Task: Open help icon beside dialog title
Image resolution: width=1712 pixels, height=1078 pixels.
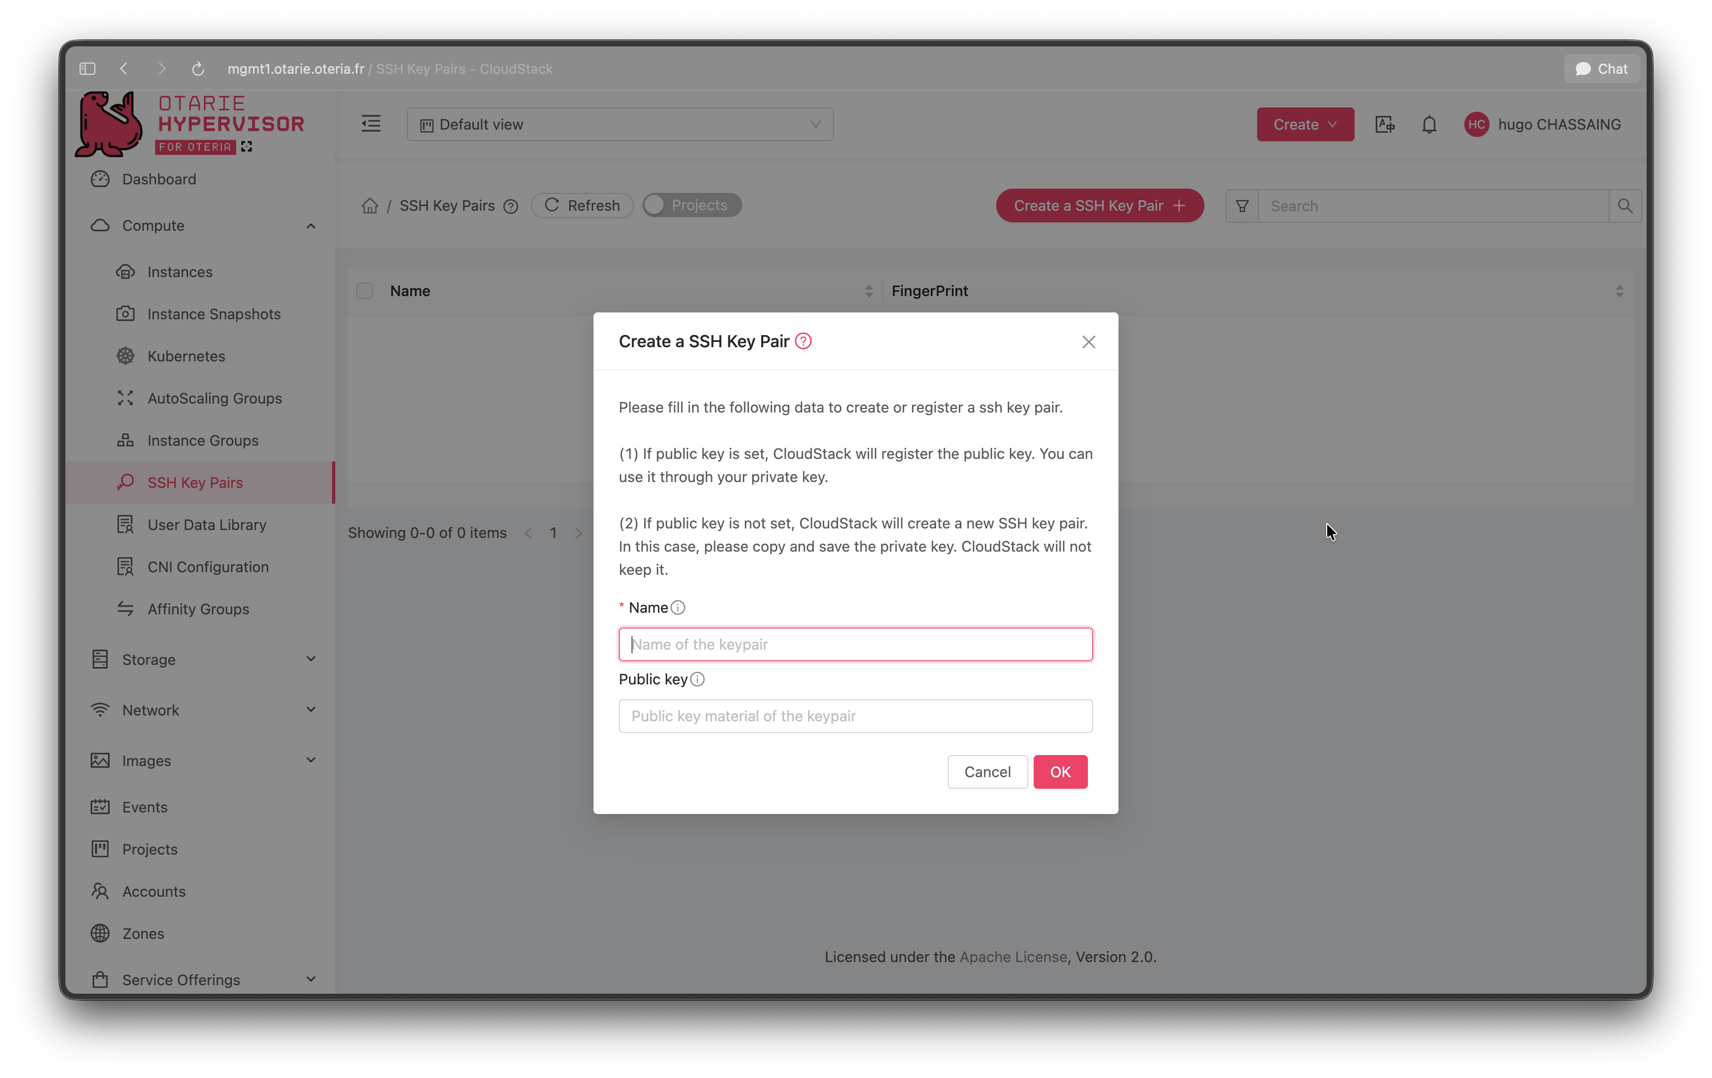Action: (803, 341)
